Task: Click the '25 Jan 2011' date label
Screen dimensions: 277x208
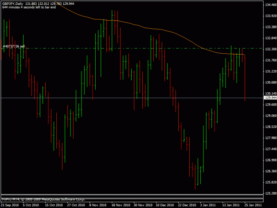Action: click(253, 205)
